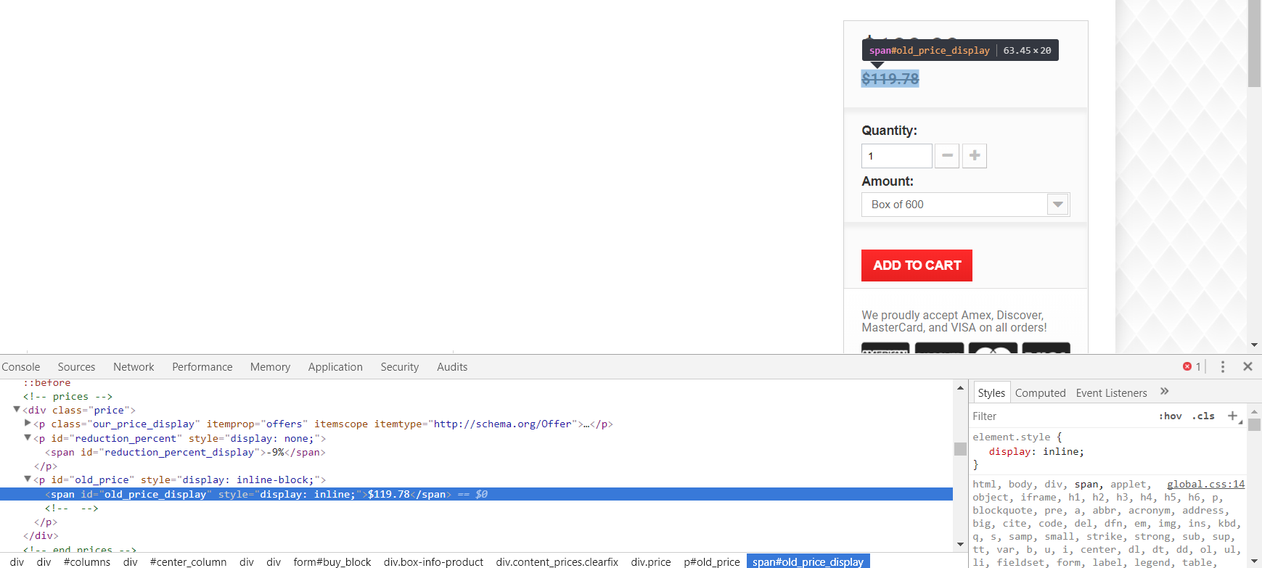This screenshot has width=1262, height=568.
Task: Add new style rule with plus icon
Action: click(x=1232, y=416)
